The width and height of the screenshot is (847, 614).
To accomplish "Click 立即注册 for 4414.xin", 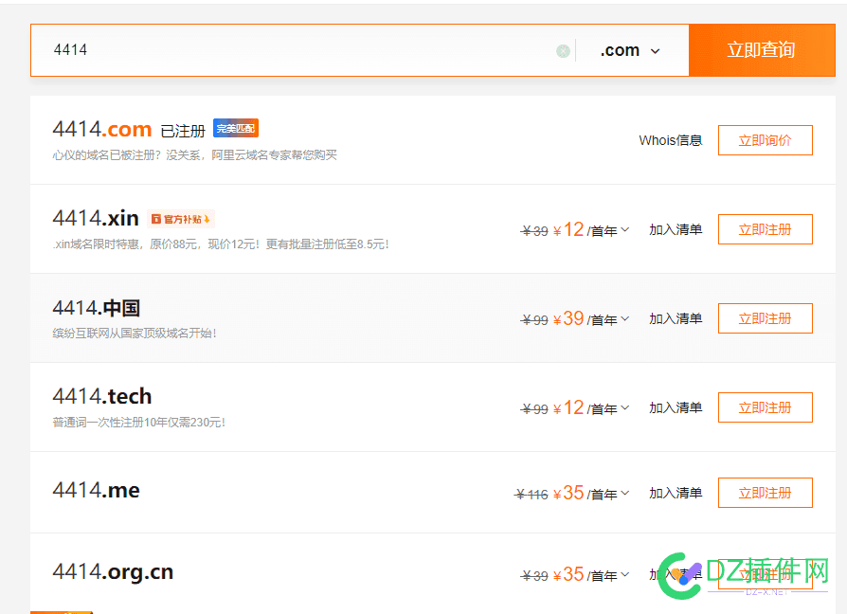I will pos(765,229).
